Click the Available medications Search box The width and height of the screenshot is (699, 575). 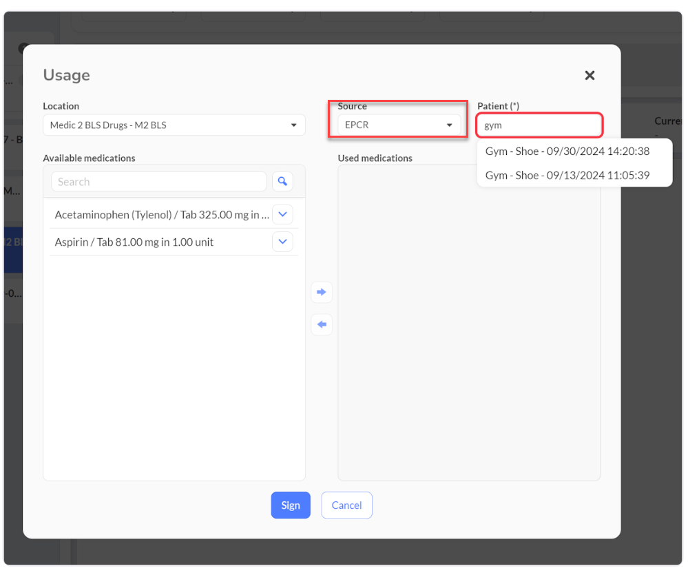158,182
